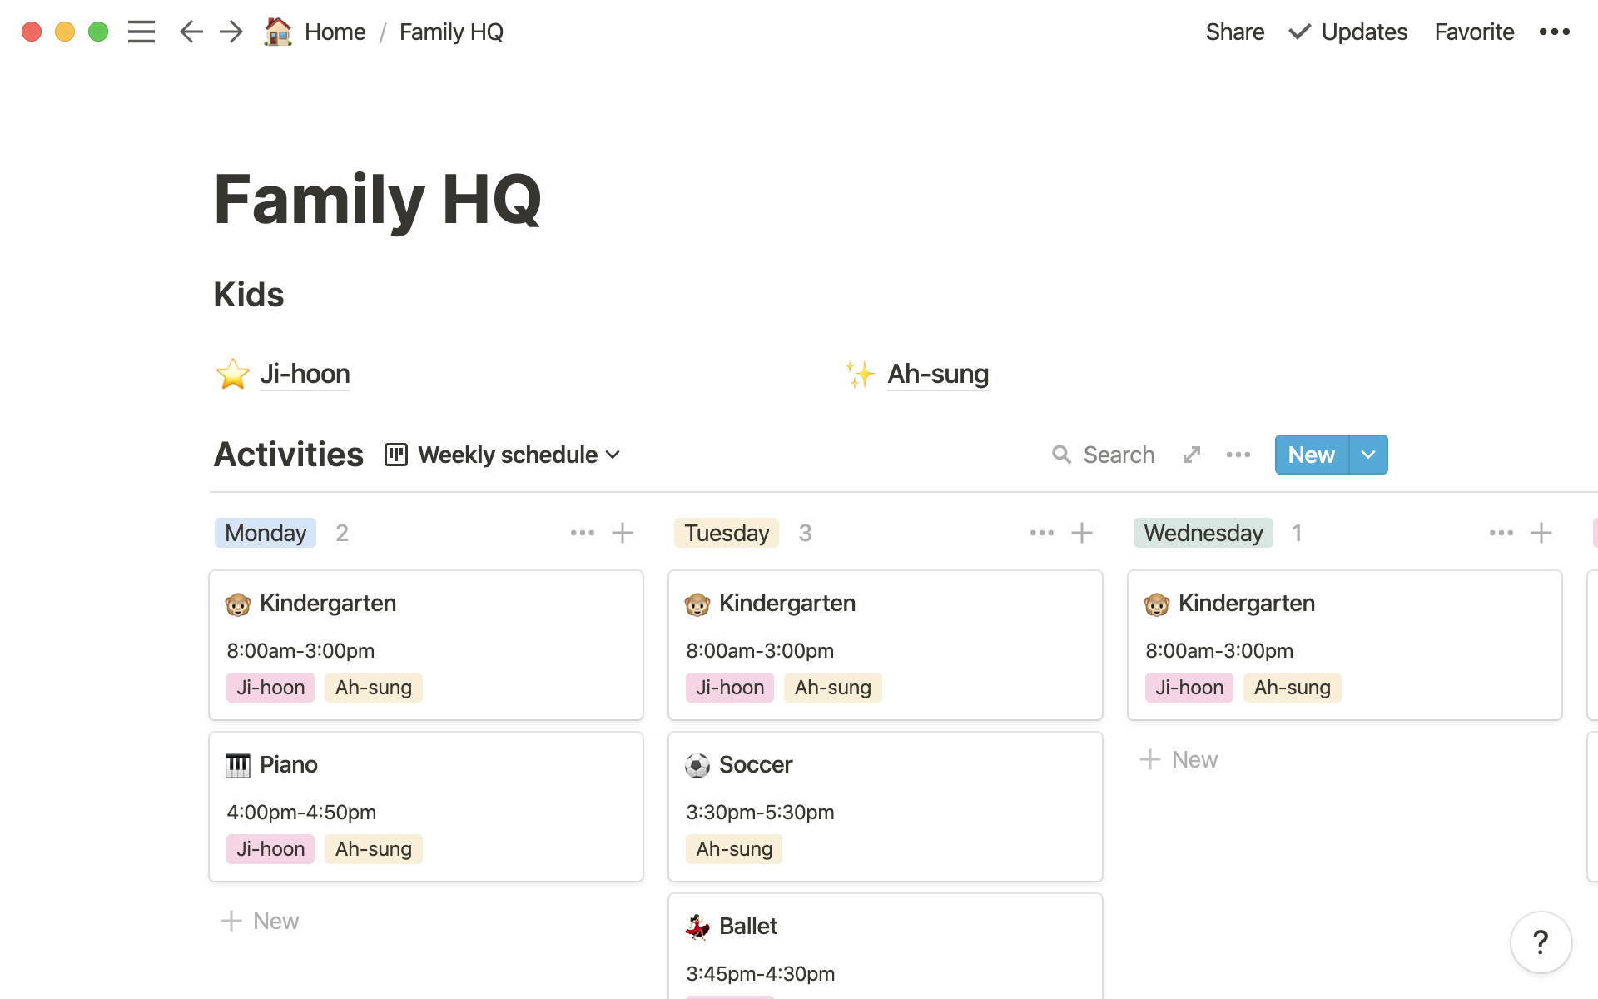Open Monday column options menu
The width and height of the screenshot is (1598, 999).
[x=583, y=533]
